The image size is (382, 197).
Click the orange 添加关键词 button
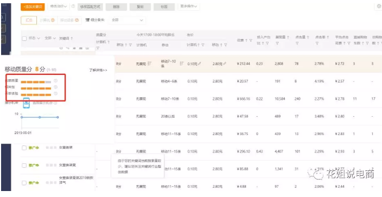click(33, 7)
